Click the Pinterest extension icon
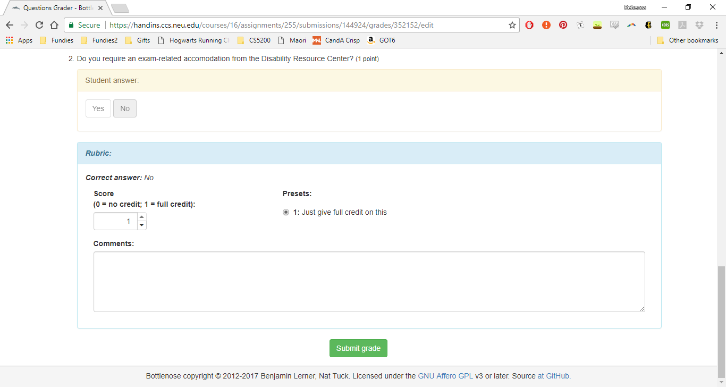 [x=563, y=25]
